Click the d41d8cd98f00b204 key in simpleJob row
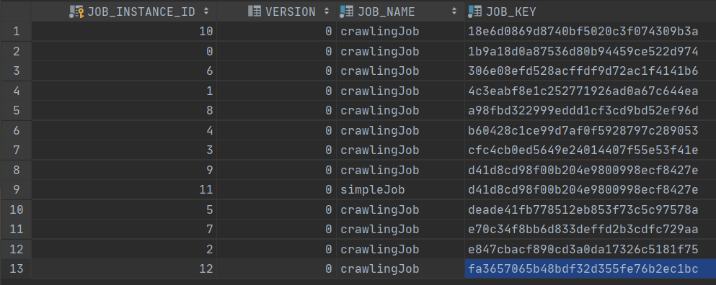Screen dimensions: 716x285 tap(591, 190)
